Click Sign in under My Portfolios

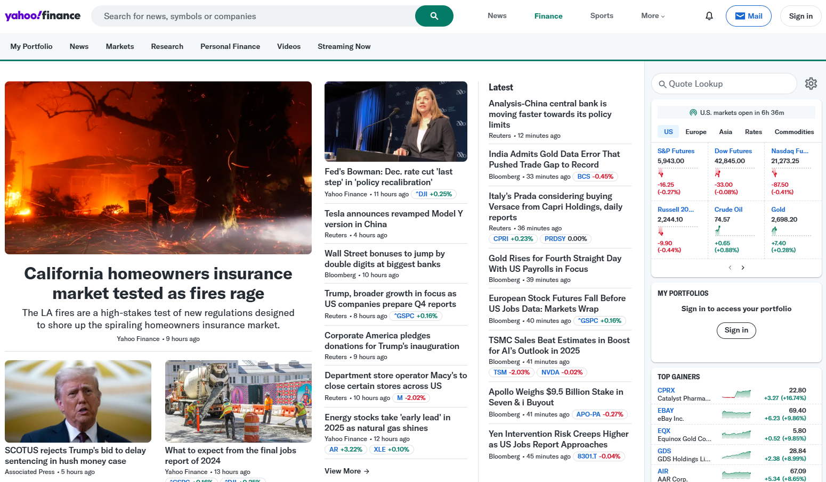click(736, 330)
